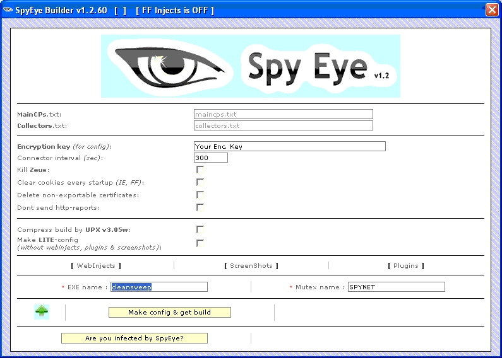Tick the Make LITE-config checkbox
This screenshot has width=502, height=358.
(x=200, y=243)
